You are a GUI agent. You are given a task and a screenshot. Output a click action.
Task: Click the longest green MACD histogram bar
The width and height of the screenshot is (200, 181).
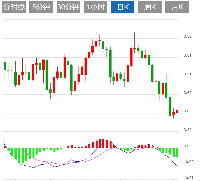tap(19, 155)
